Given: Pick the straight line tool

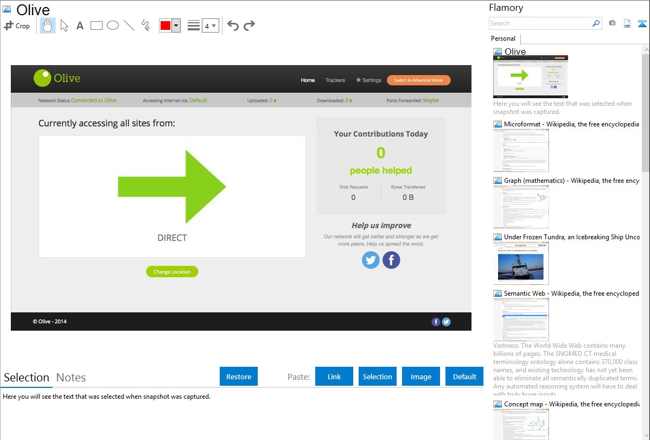Looking at the screenshot, I should pos(129,25).
